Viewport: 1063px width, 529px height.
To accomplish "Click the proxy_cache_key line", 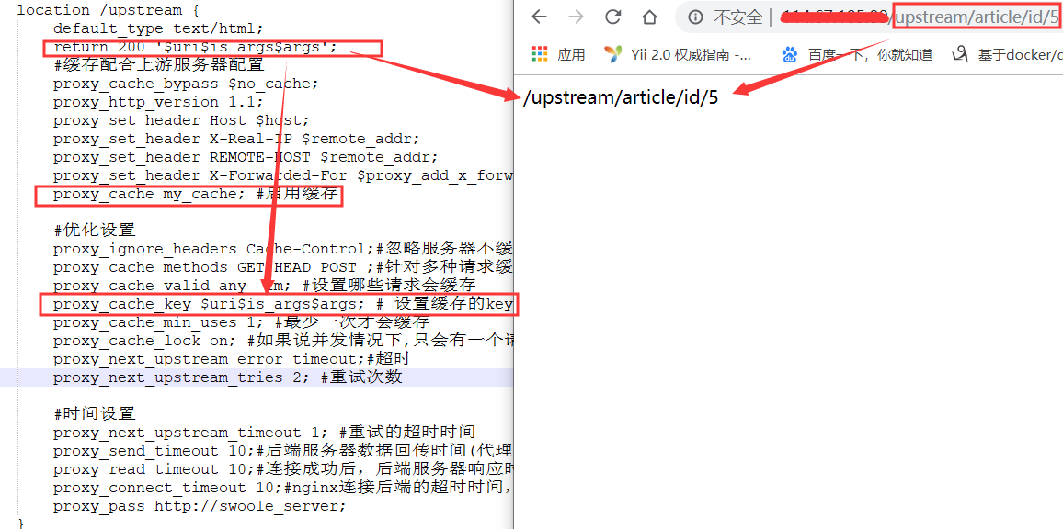I will pyautogui.click(x=282, y=304).
